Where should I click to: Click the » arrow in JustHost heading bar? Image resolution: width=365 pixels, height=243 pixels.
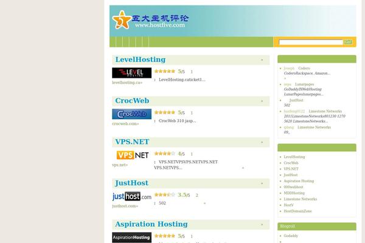pyautogui.click(x=262, y=183)
